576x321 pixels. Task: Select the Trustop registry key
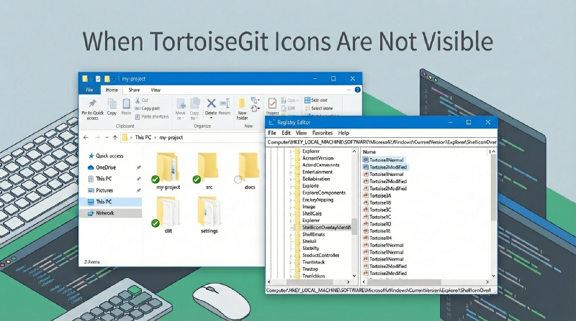click(307, 269)
